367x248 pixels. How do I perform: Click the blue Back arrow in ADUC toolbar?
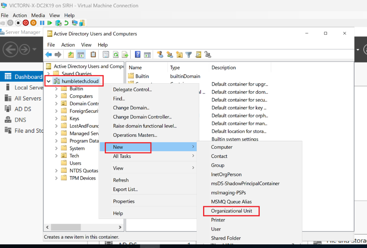(x=48, y=55)
